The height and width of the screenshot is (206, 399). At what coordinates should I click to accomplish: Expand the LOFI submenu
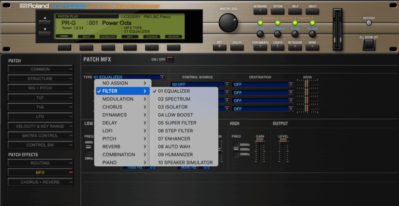tap(123, 131)
